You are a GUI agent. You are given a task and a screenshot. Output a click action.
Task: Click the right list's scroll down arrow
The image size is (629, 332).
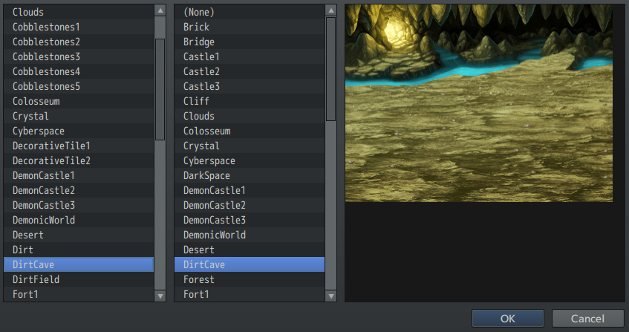click(x=330, y=296)
